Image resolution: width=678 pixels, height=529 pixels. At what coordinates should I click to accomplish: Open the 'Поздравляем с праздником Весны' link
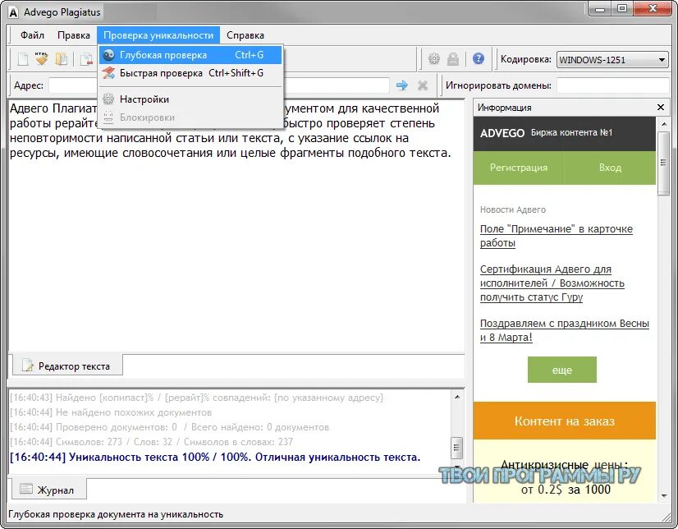pyautogui.click(x=564, y=330)
